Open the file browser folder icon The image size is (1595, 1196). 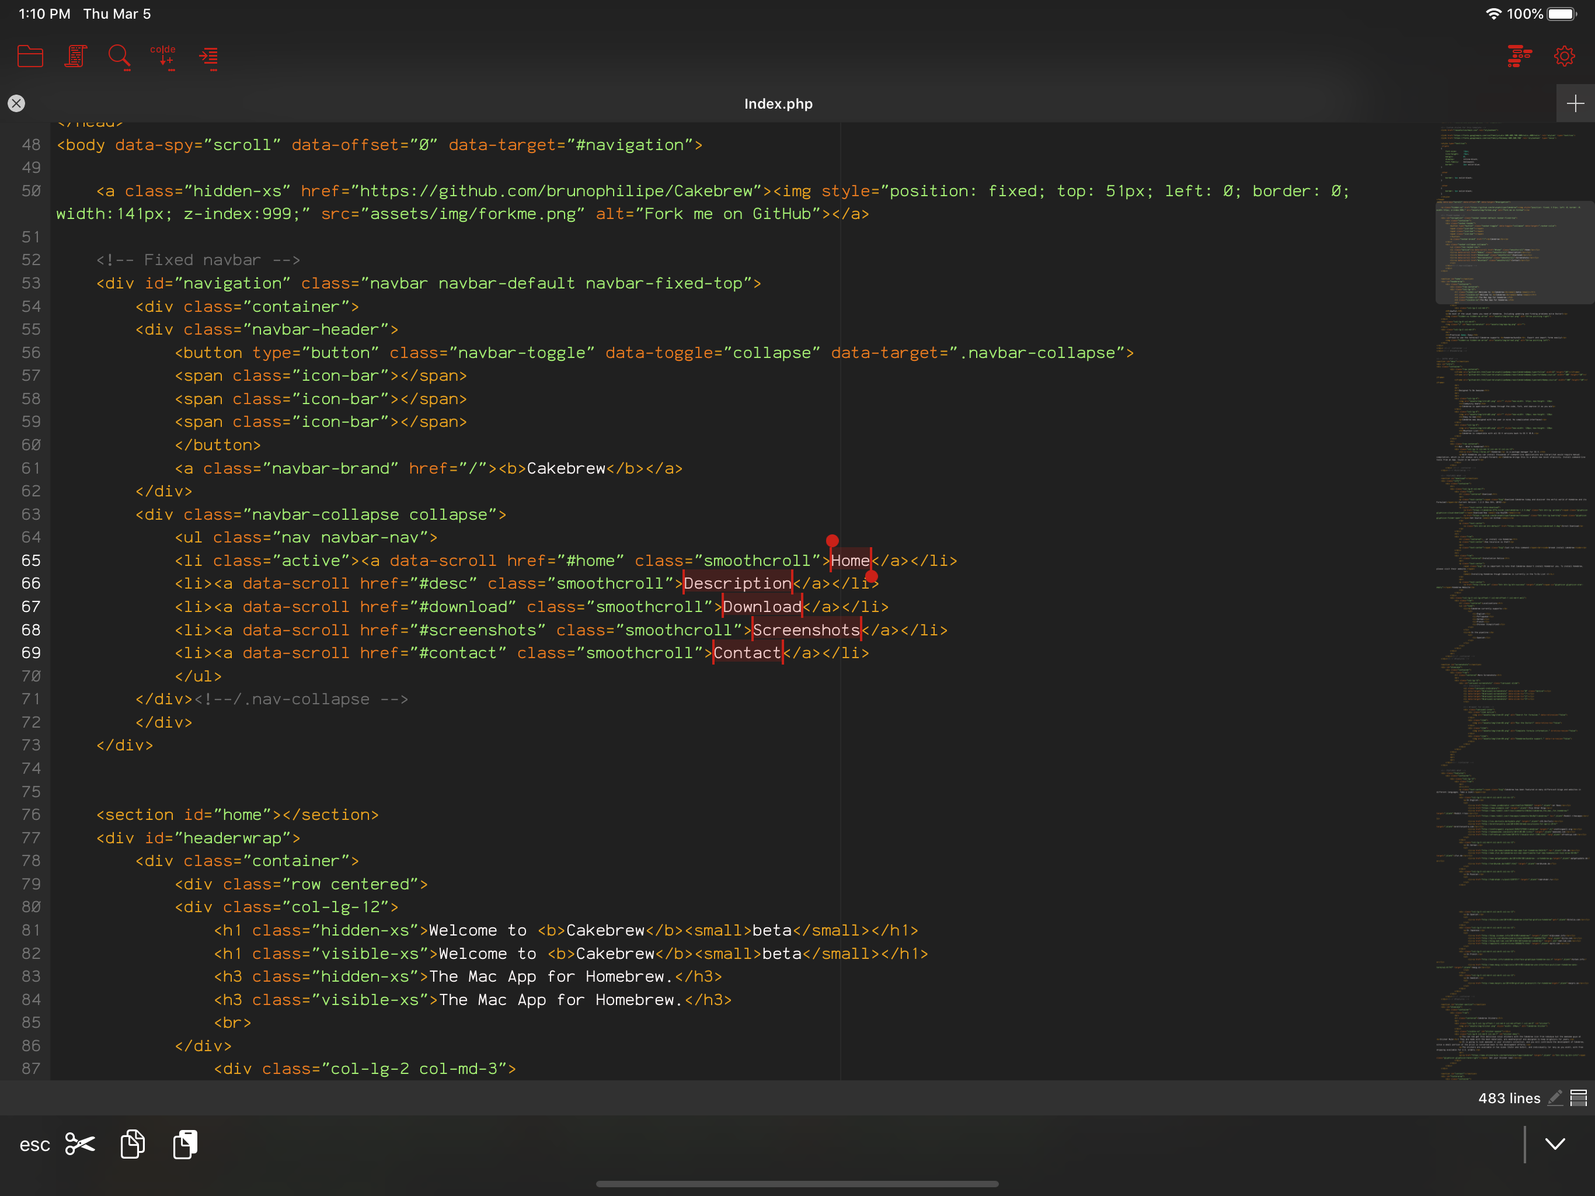click(30, 56)
